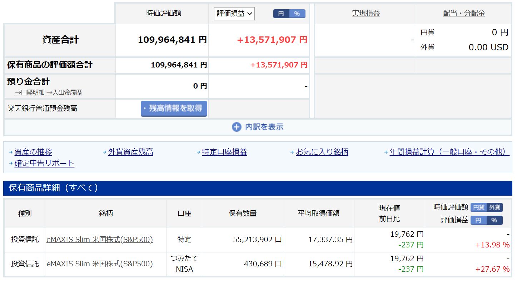Open the 実現損益 column link
This screenshot has height=281, width=517.
(x=366, y=14)
